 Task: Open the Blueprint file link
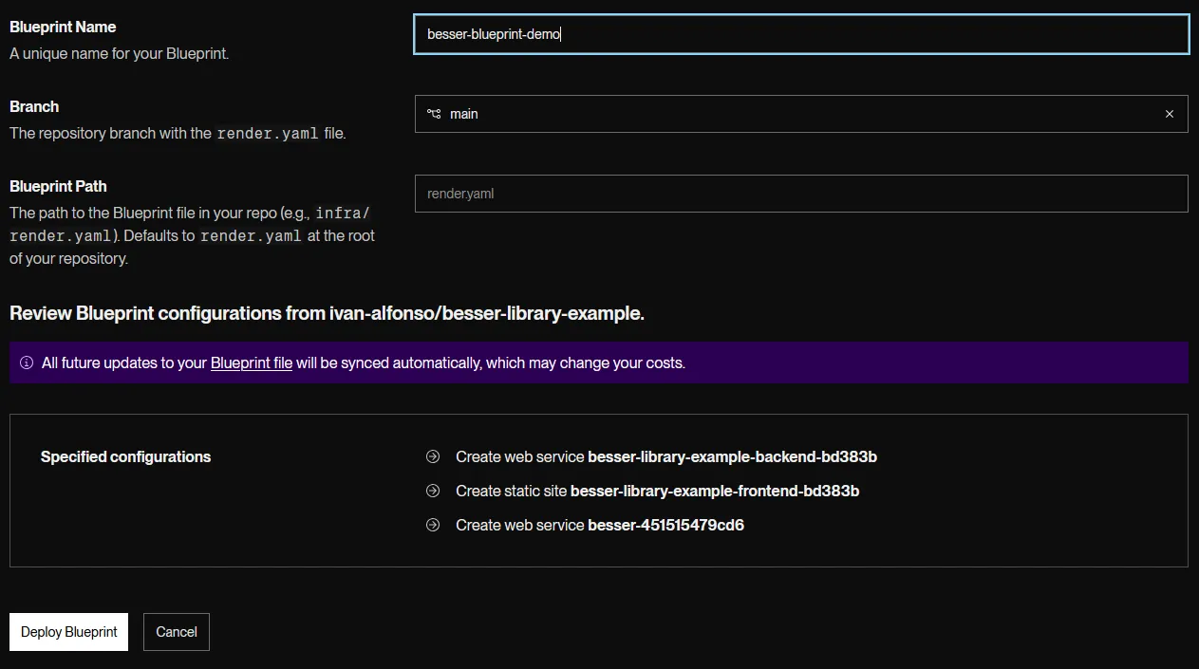coord(252,362)
